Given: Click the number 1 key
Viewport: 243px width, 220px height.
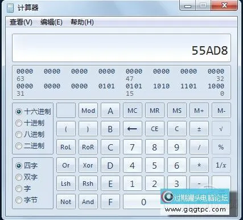Looking at the screenshot, I should 133,184.
